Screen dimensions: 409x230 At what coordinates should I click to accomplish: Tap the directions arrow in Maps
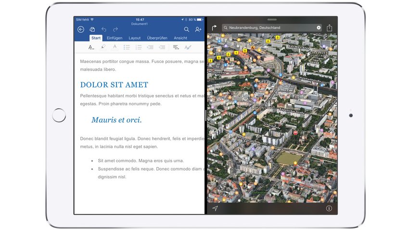point(214,27)
